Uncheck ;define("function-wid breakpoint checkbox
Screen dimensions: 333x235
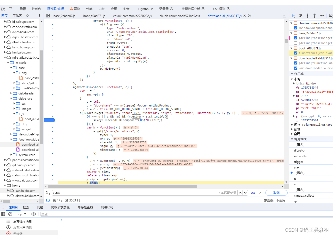296,63
